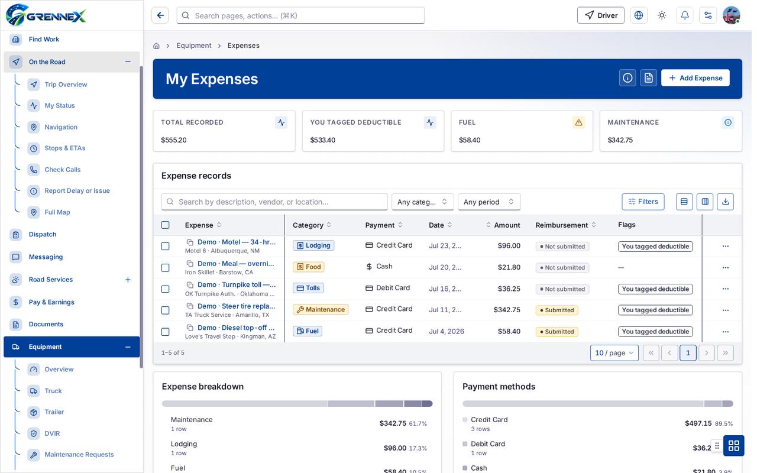The height and width of the screenshot is (473, 757).
Task: Open the user avatar menu
Action: [x=732, y=15]
